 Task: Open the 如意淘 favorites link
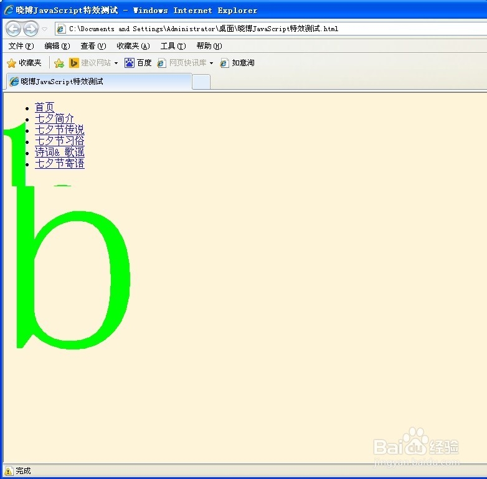(243, 63)
